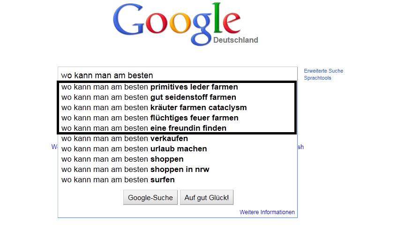Choose suggestion 'eine freundin finden'
This screenshot has height=246, width=405.
(x=143, y=128)
